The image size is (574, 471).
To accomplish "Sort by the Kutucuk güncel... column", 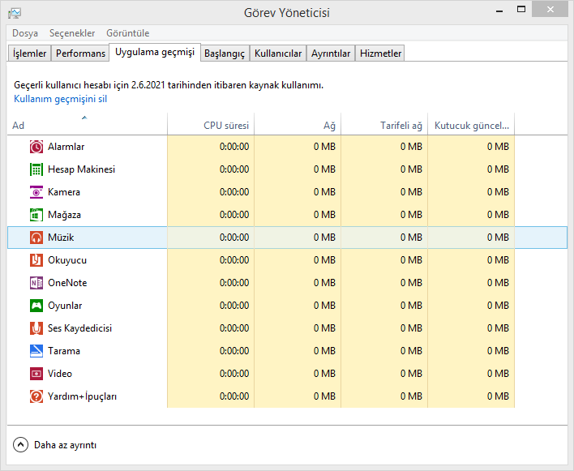I will coord(471,125).
